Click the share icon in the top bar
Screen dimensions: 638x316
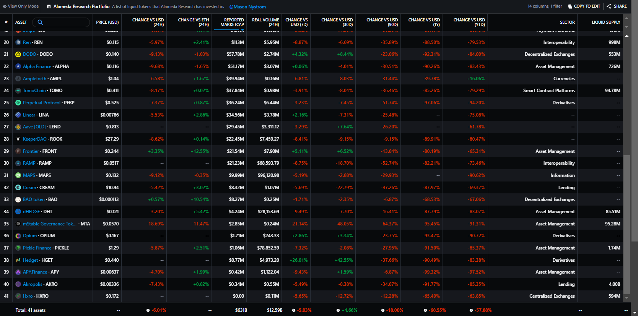[609, 6]
